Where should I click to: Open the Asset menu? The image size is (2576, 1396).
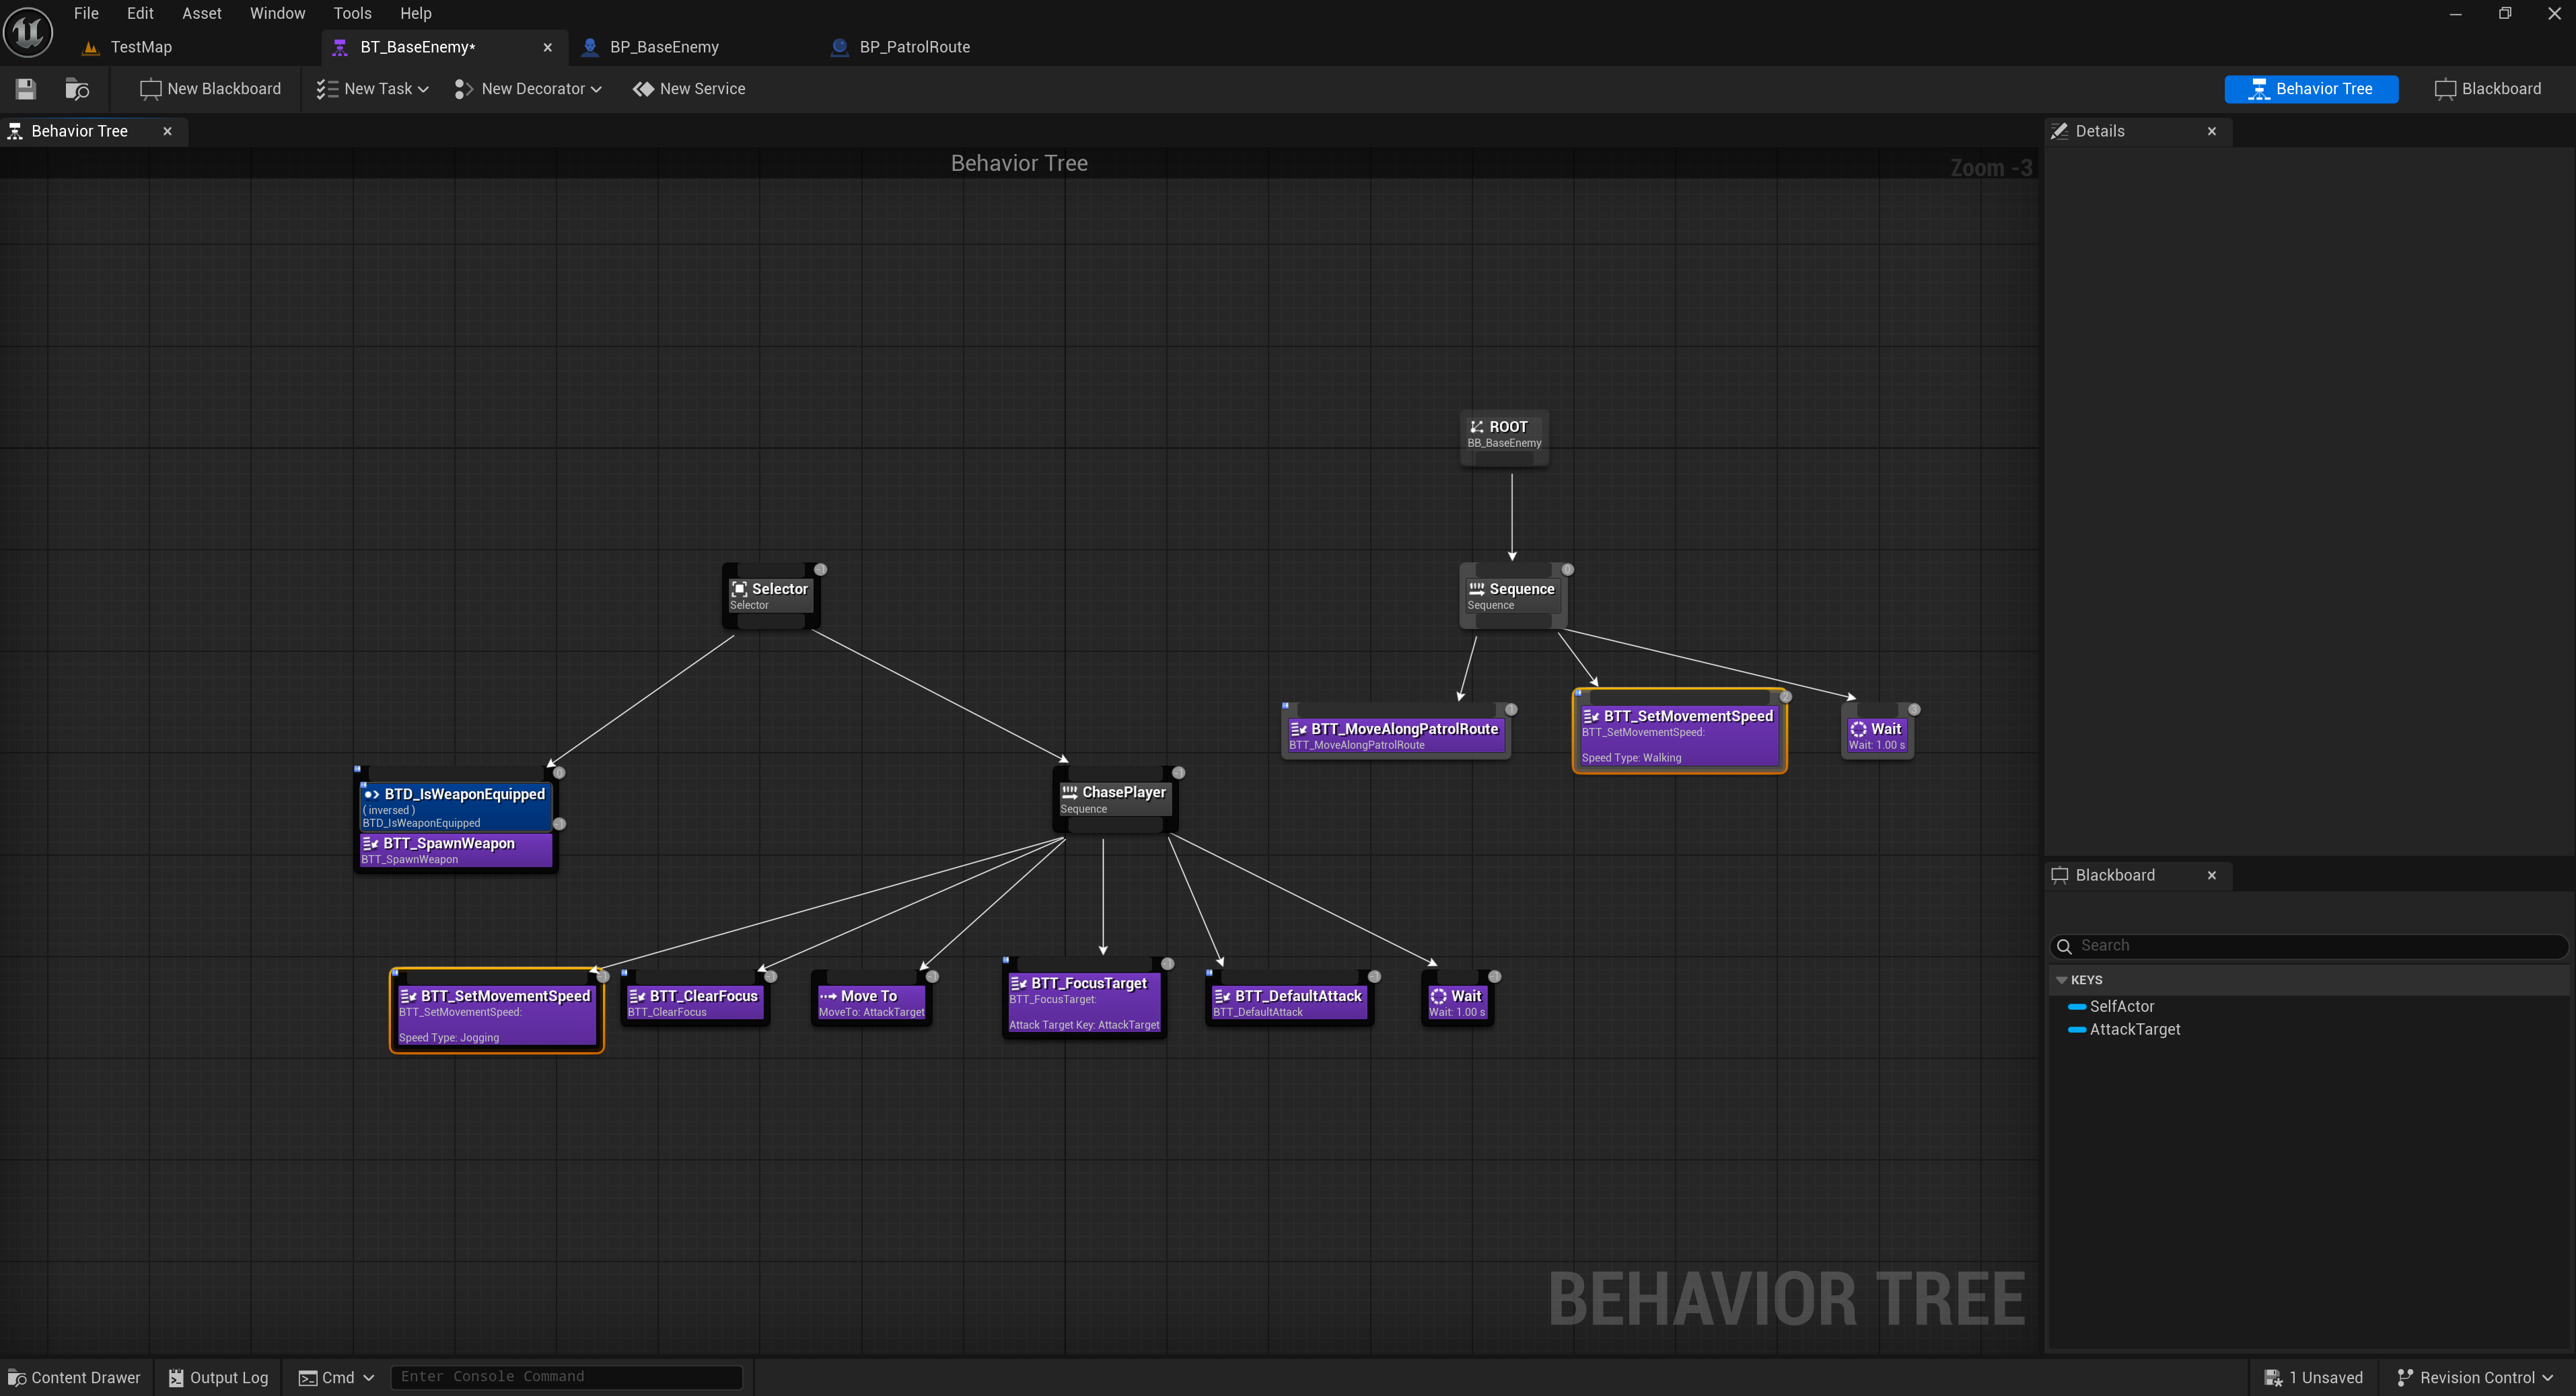click(x=201, y=13)
